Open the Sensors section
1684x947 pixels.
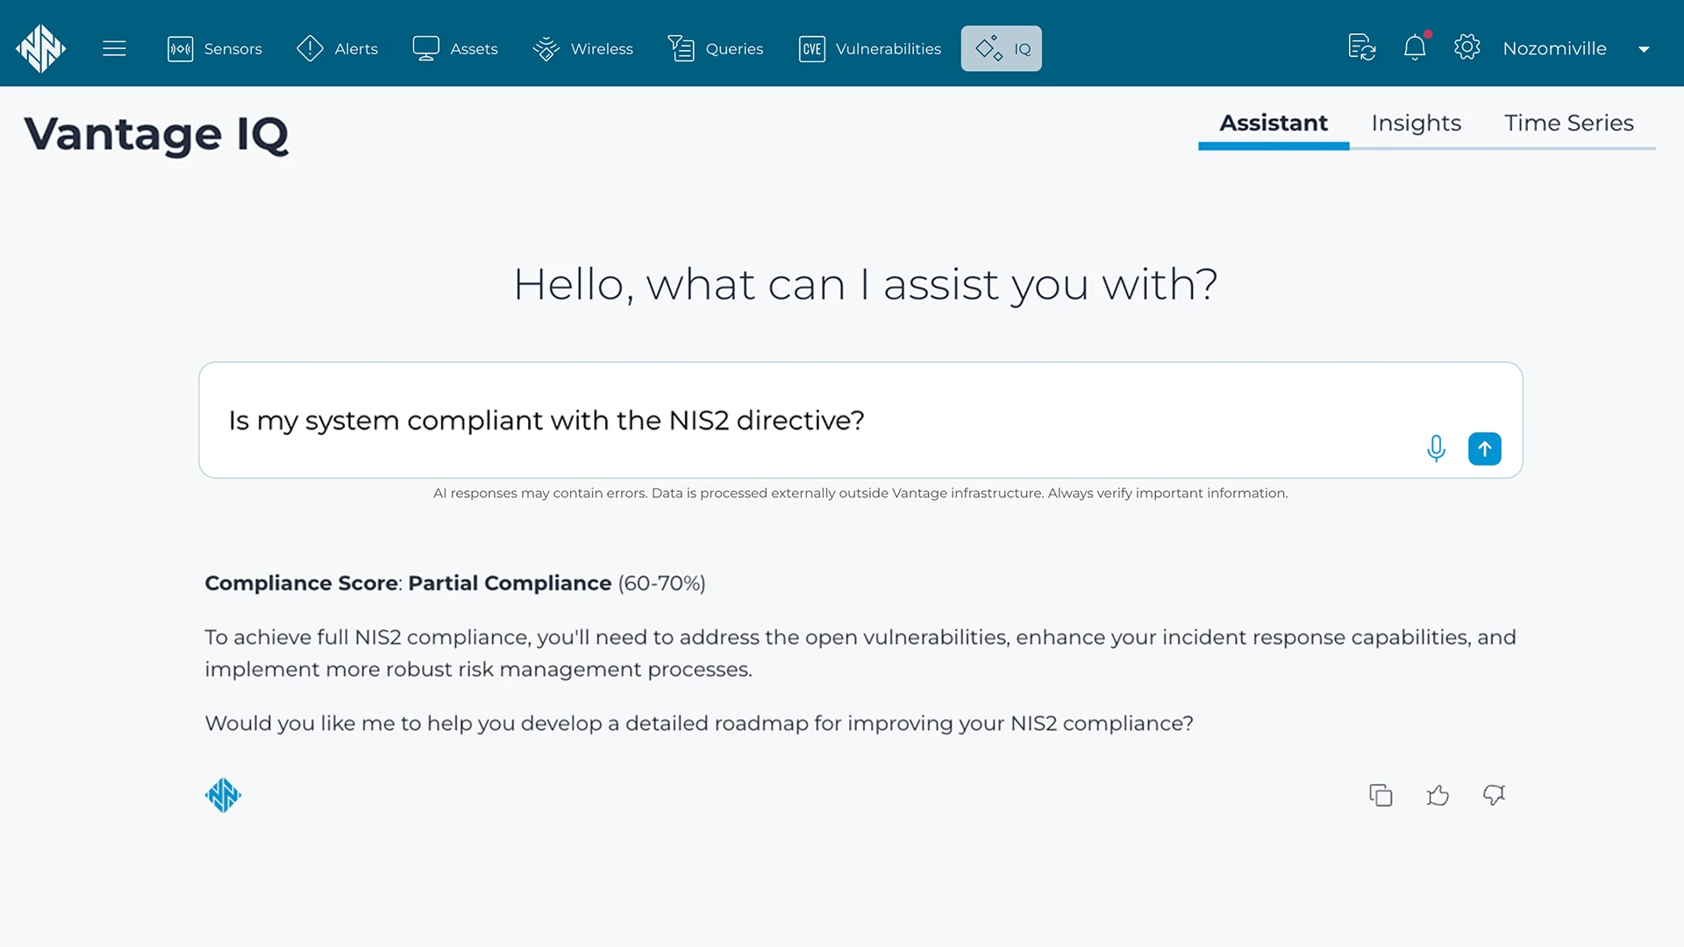[x=215, y=48]
